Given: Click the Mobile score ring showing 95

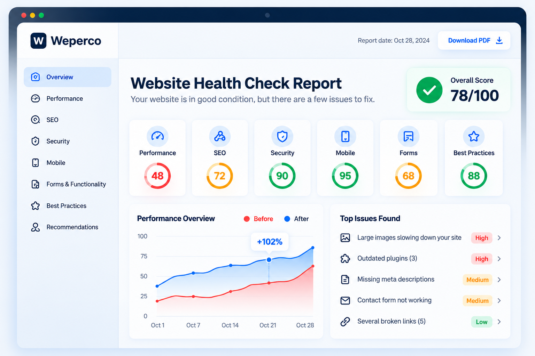Looking at the screenshot, I should pyautogui.click(x=345, y=176).
